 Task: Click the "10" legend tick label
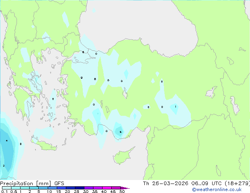49,191
